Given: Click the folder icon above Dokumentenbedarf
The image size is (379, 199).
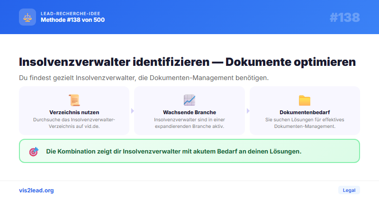Looking at the screenshot, I should pyautogui.click(x=305, y=100).
